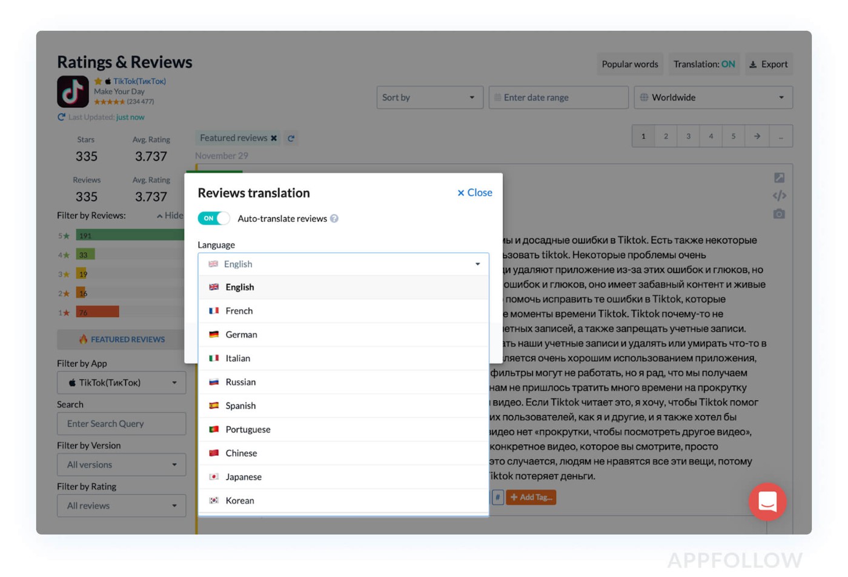848x577 pixels.
Task: Click the help icon next to Auto-translate
Action: point(334,219)
